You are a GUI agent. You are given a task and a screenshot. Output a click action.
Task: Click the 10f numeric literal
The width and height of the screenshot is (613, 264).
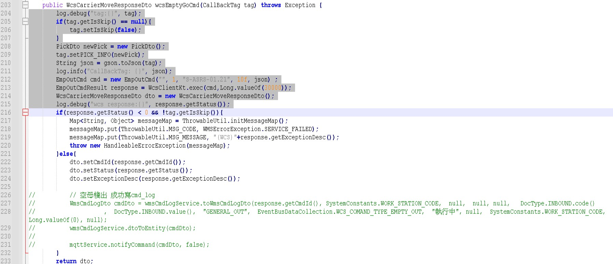pyautogui.click(x=242, y=79)
